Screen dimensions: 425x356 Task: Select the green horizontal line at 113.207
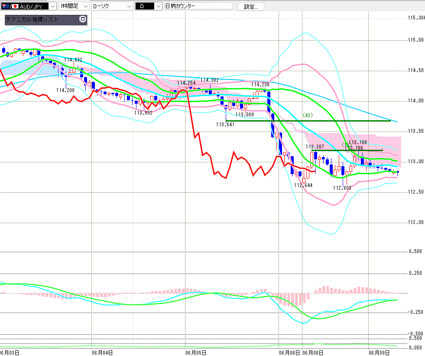coord(347,150)
